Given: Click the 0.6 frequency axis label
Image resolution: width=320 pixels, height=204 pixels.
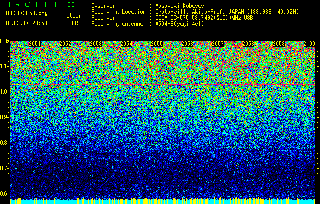Looking at the screenshot, I should click(x=4, y=194).
